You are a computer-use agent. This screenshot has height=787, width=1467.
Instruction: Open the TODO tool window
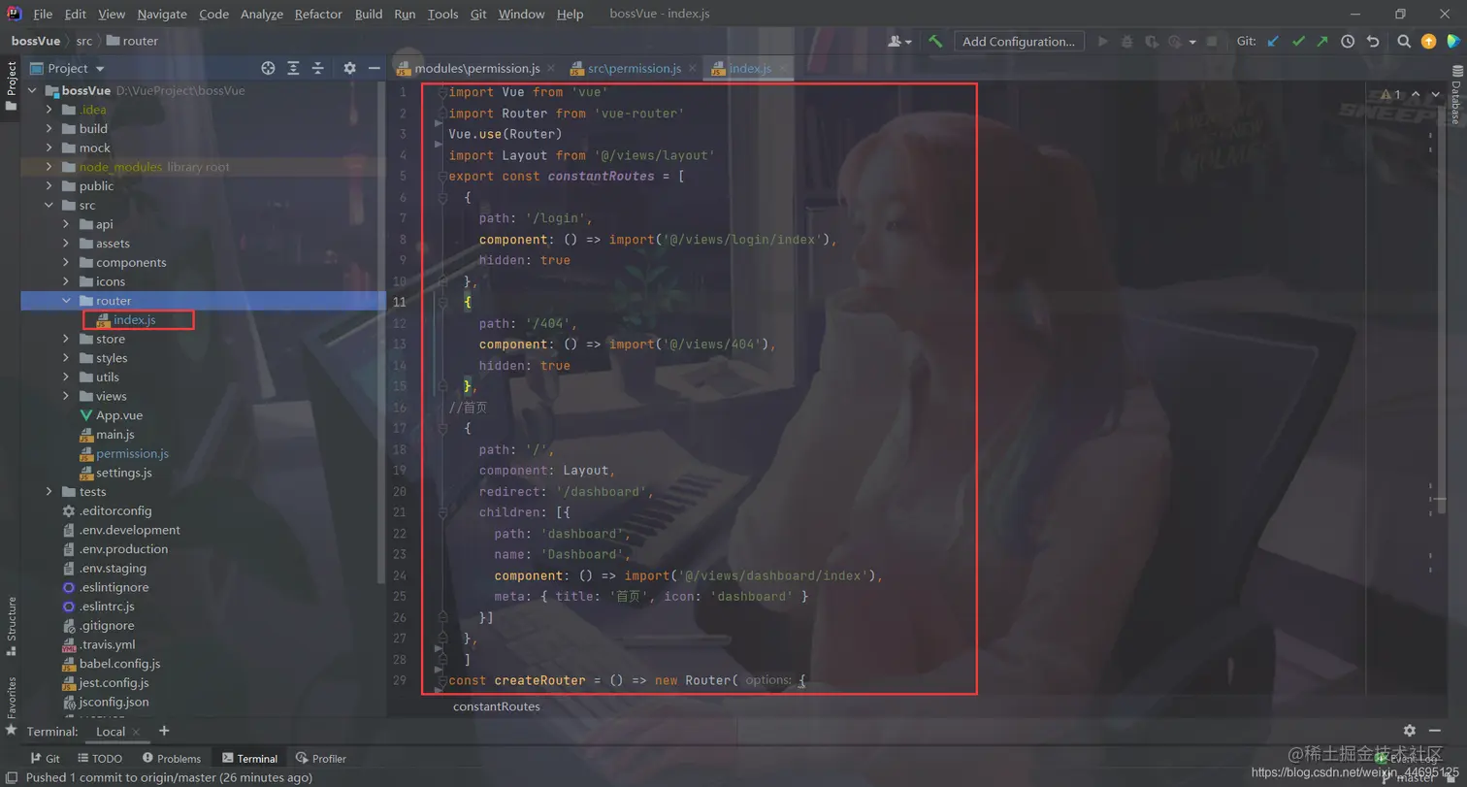pyautogui.click(x=98, y=759)
